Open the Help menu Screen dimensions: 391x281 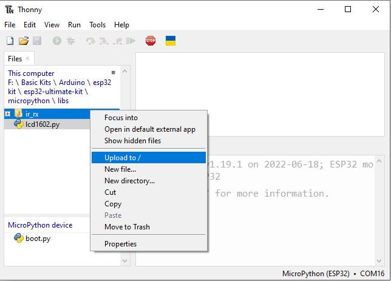tap(121, 25)
